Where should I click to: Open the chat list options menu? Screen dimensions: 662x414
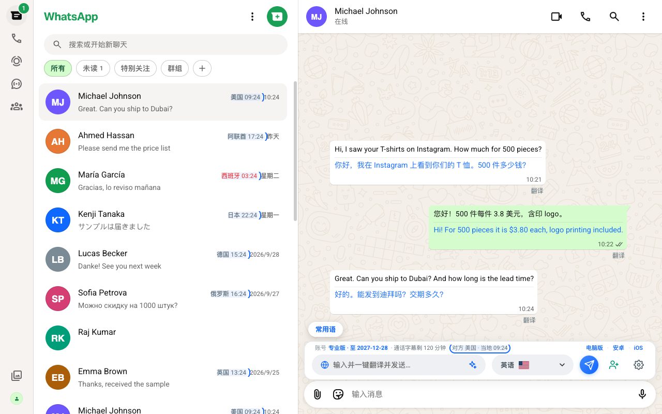point(252,17)
